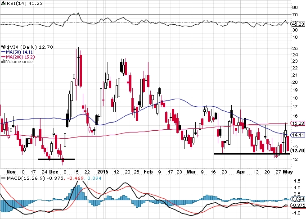This screenshot has width=306, height=219.
Task: Click the MACD(12,26,9) label text
Action: coord(26,178)
